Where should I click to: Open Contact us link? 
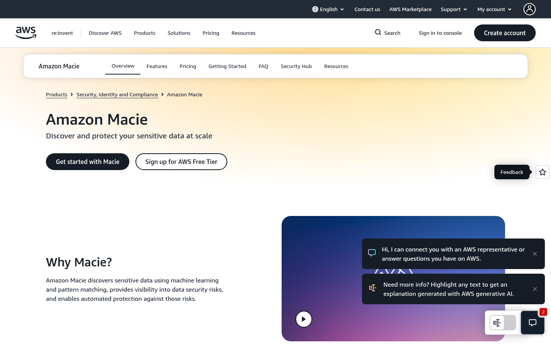point(367,9)
